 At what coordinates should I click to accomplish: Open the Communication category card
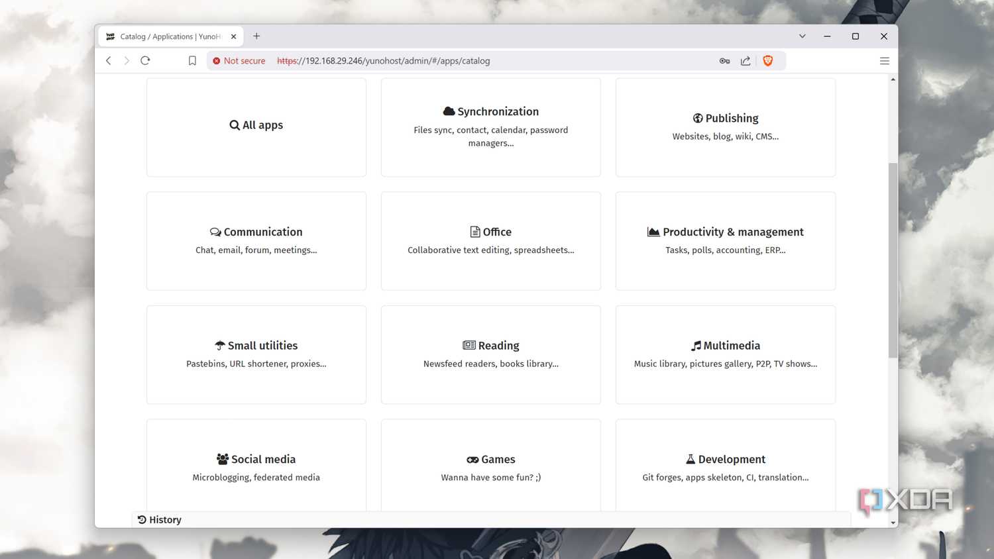(256, 241)
